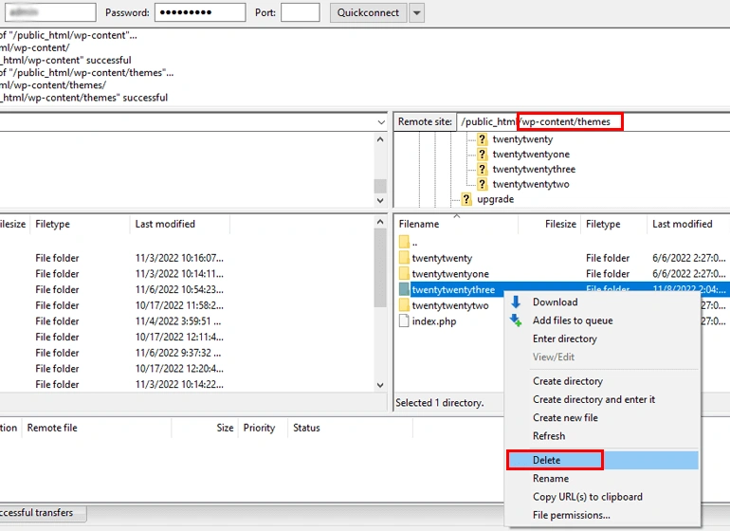Screen dimensions: 730x531
Task: Expand the local site path dropdown
Action: pyautogui.click(x=381, y=122)
